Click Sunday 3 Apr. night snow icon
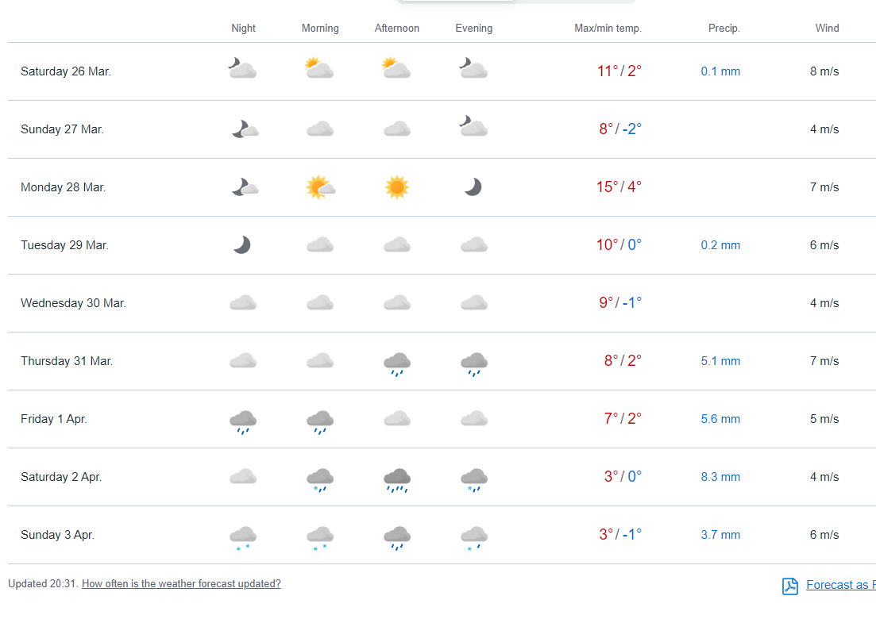 click(x=242, y=536)
